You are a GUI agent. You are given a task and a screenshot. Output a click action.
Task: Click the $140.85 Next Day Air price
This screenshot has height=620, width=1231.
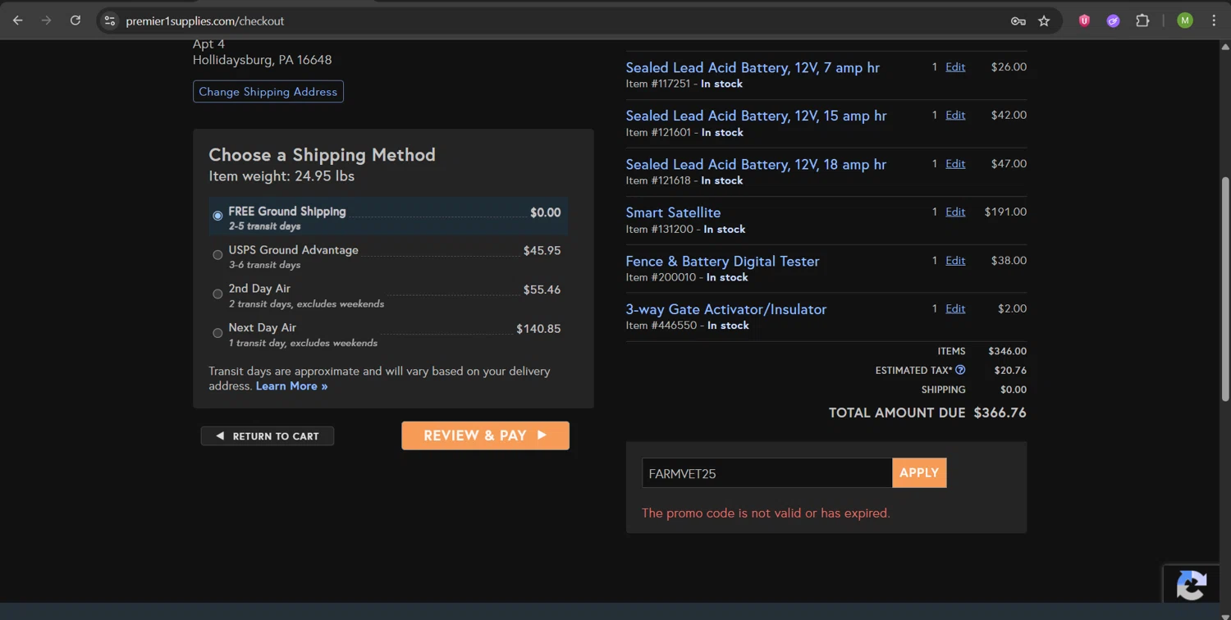(538, 329)
